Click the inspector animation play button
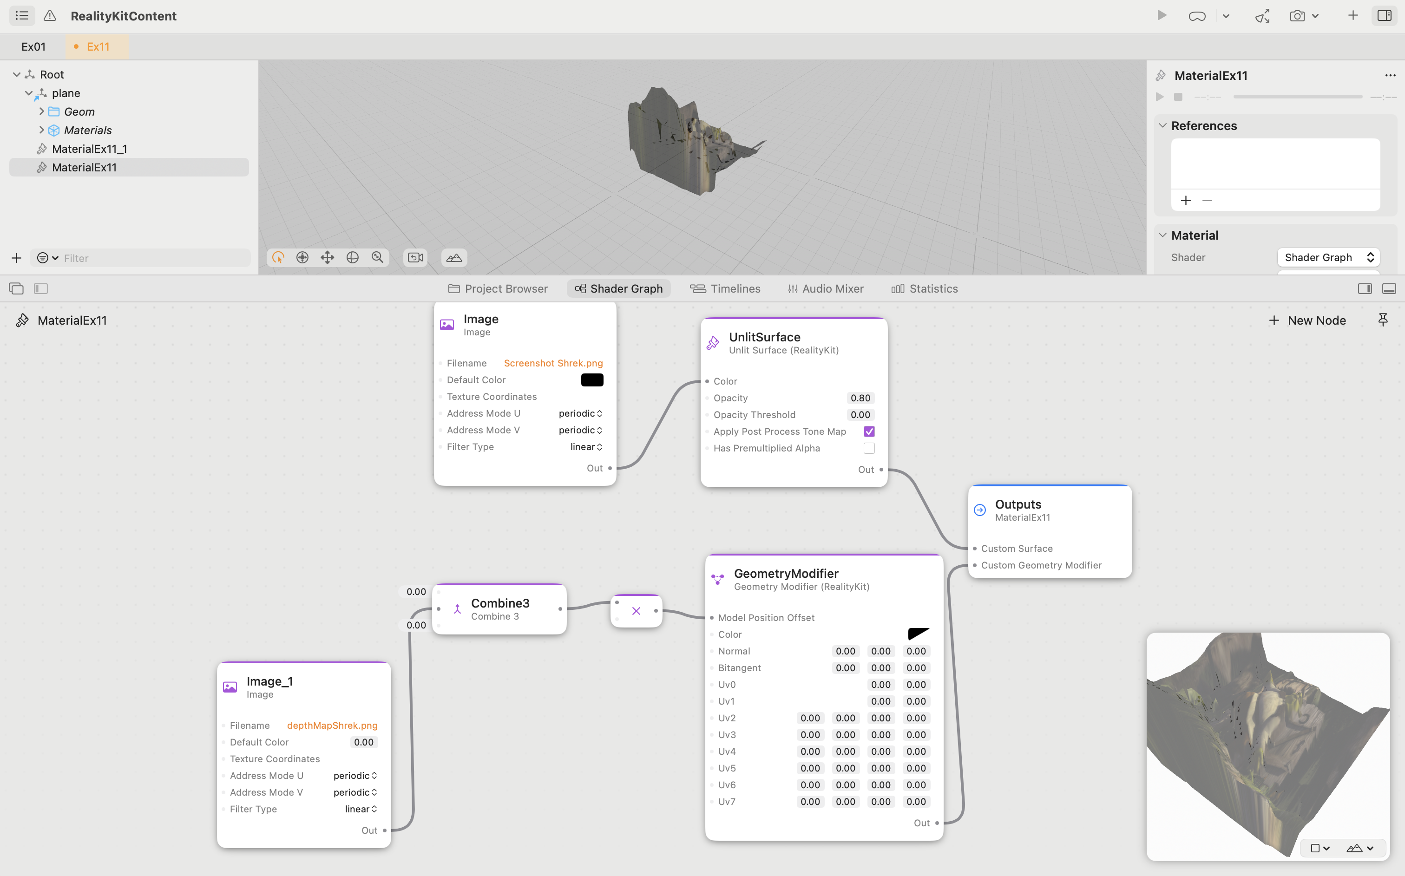The image size is (1405, 876). pyautogui.click(x=1159, y=97)
